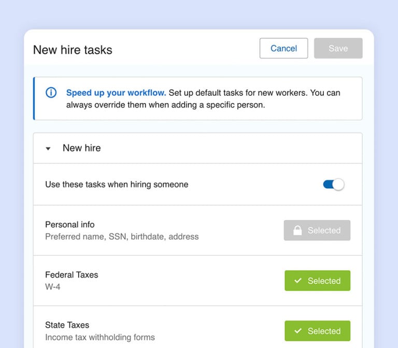
Task: Click the 'Speed up your workflow.' text
Action: click(116, 93)
